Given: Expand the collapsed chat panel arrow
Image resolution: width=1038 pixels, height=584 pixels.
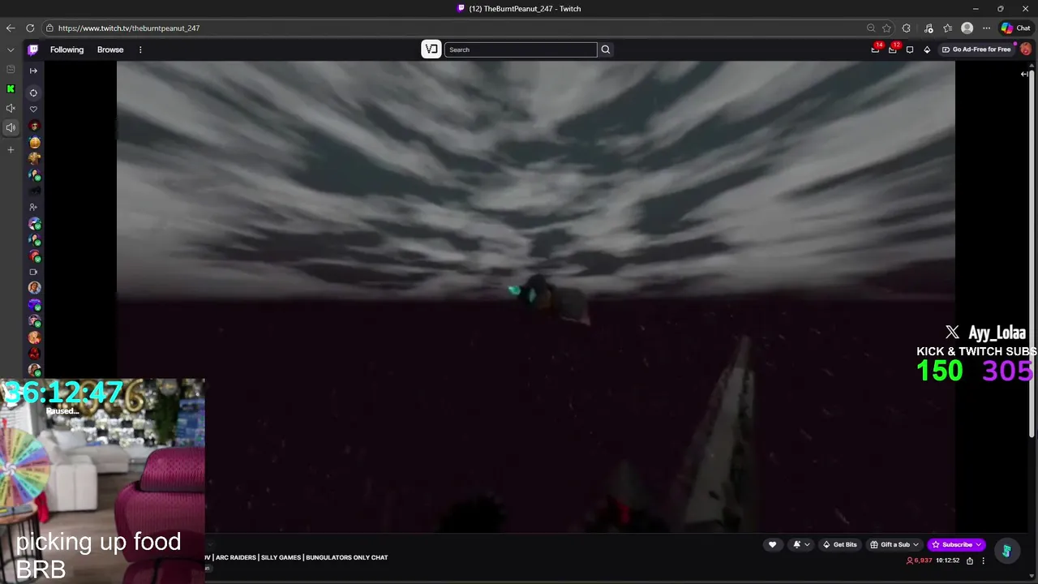Looking at the screenshot, I should 1024,74.
